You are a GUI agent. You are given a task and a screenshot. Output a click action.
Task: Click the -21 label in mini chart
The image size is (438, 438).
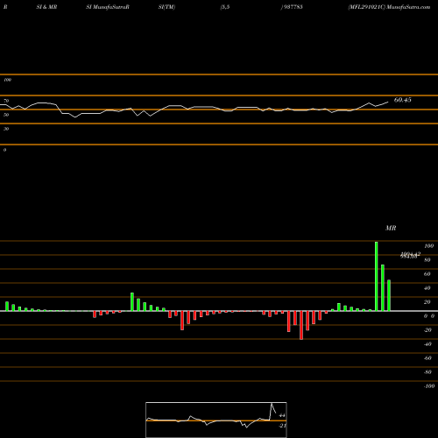[x=282, y=426]
